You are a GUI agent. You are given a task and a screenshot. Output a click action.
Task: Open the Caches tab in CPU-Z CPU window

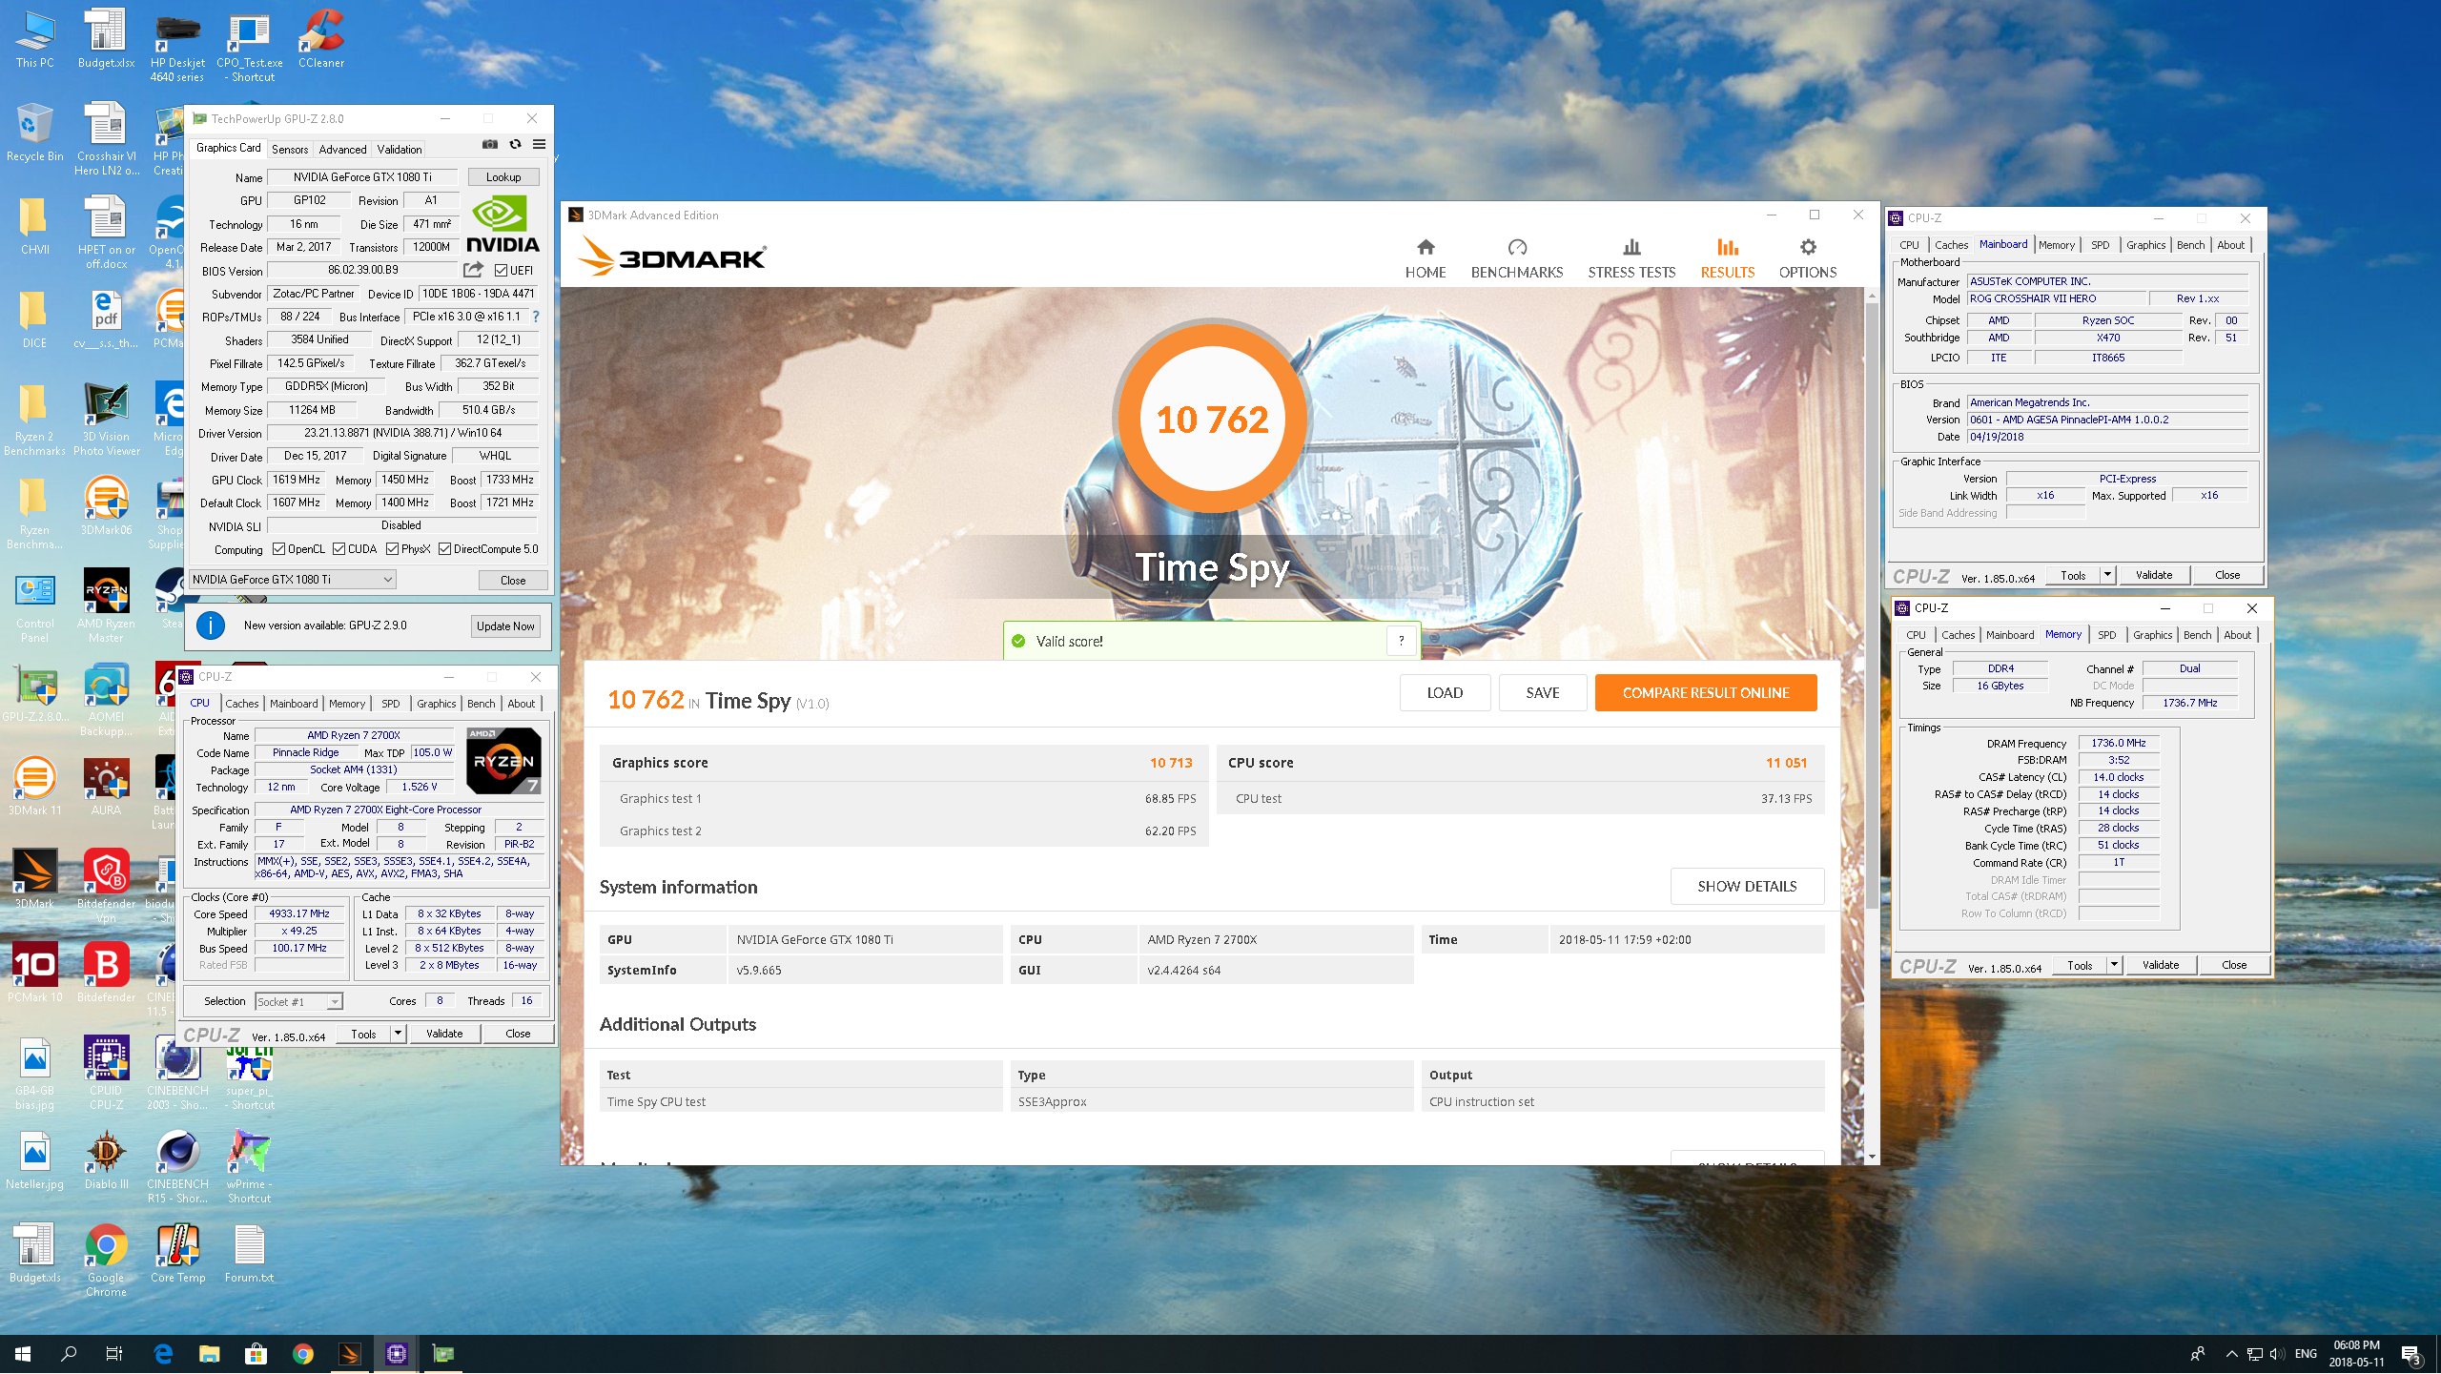tap(241, 704)
